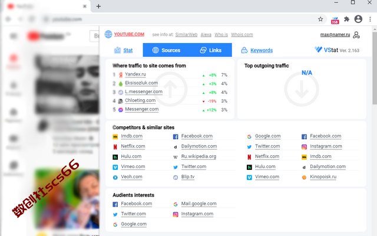Viewport: 377px width, 236px height.
Task: Click the Google favicon in competitors
Action: [x=249, y=137]
